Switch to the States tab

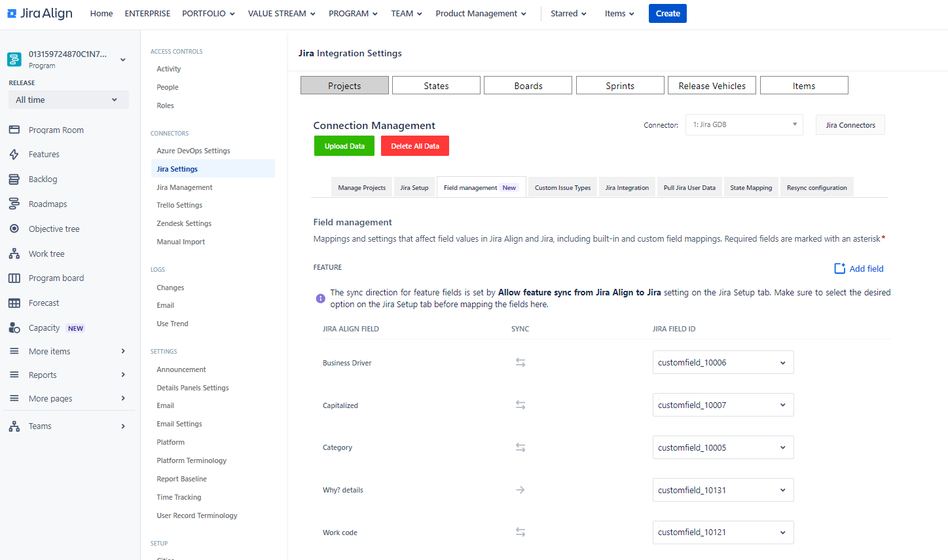pyautogui.click(x=436, y=85)
